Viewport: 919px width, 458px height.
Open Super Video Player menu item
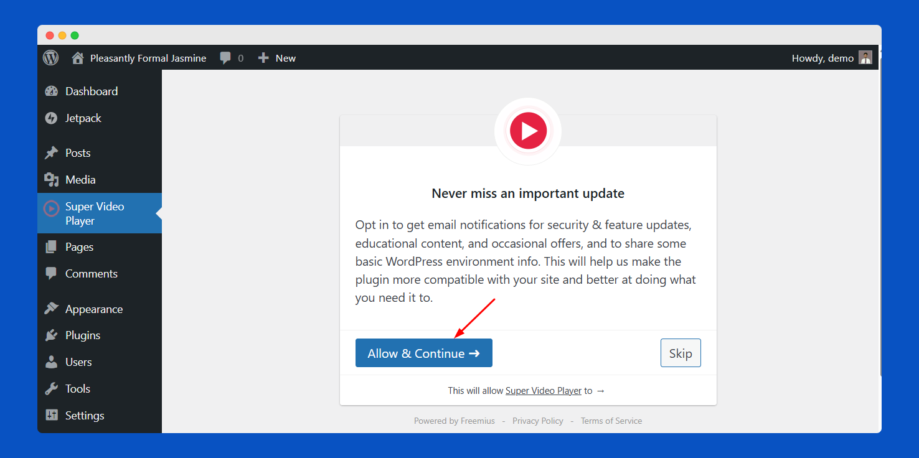(x=95, y=213)
